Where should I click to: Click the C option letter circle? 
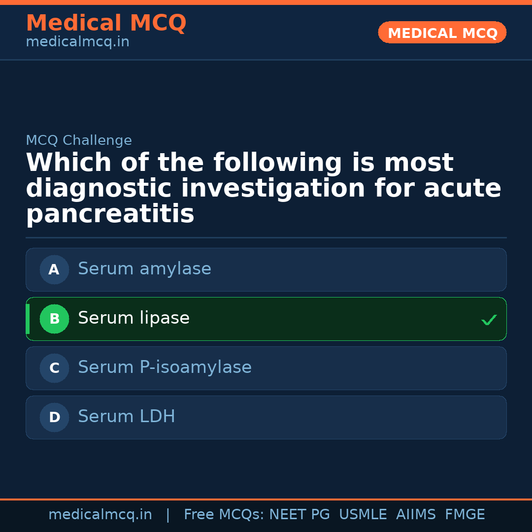[54, 368]
